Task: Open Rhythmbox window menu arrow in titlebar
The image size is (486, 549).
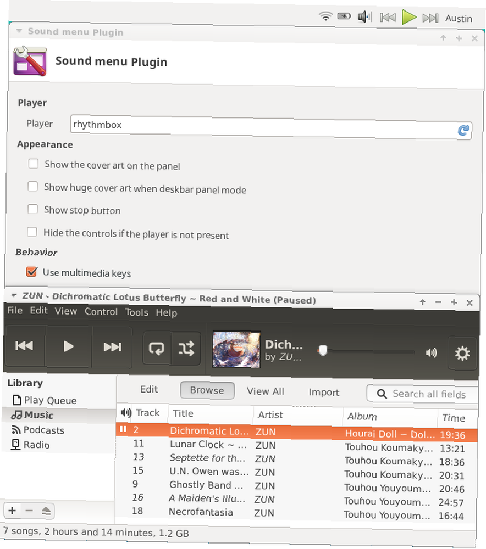Action: (14, 295)
